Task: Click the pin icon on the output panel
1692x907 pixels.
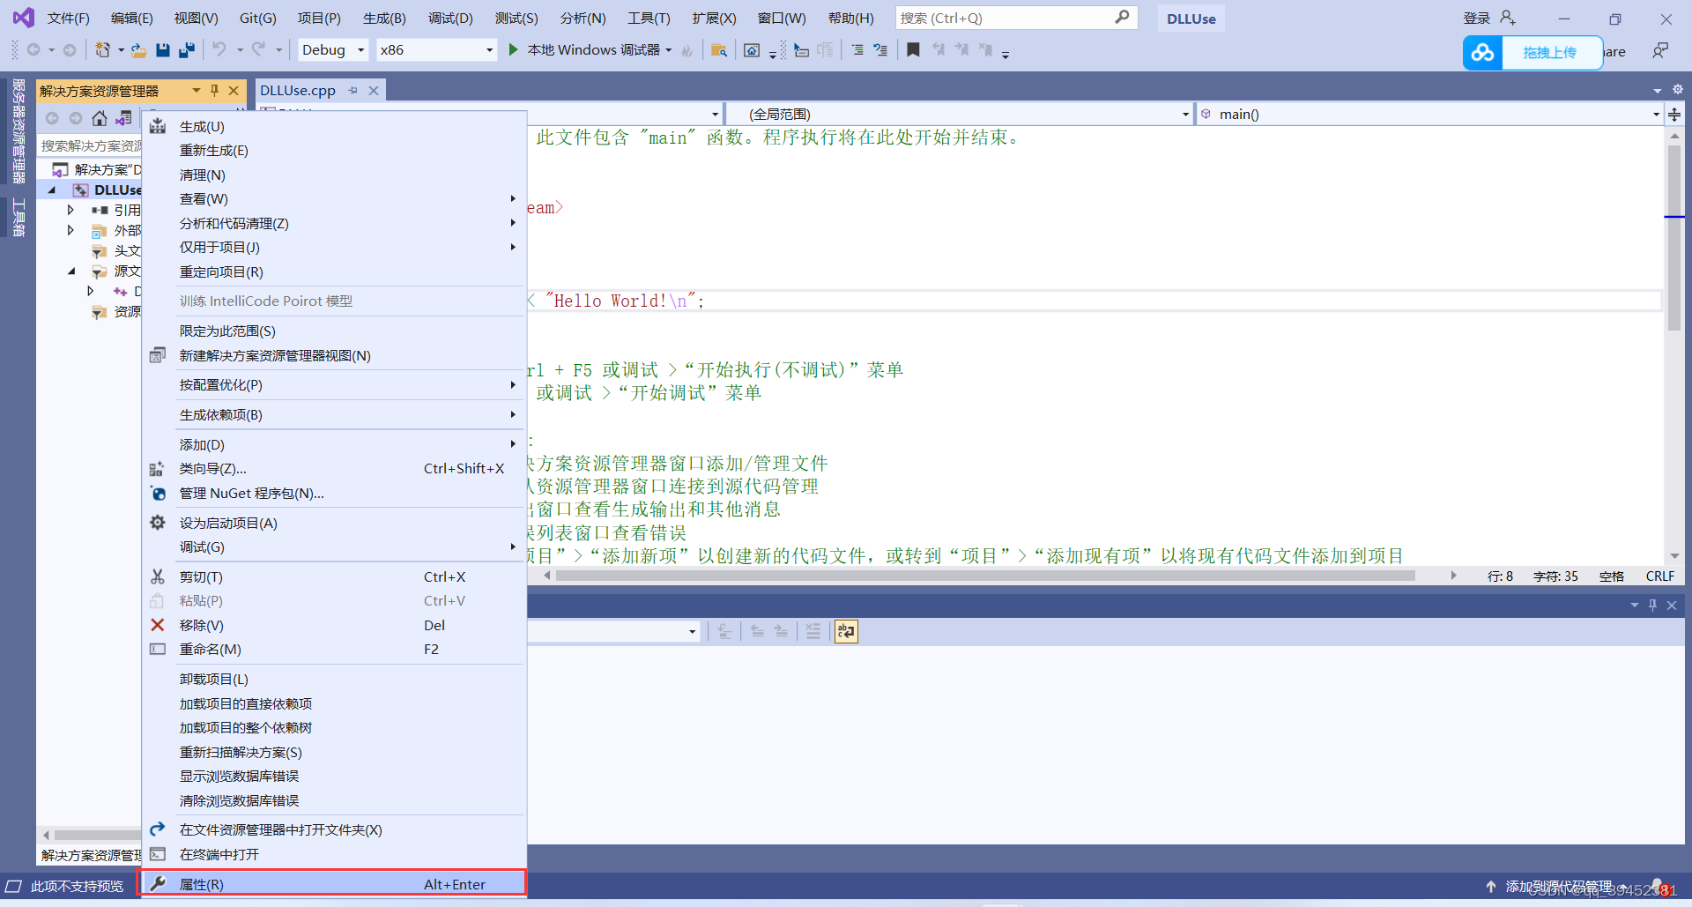Action: pos(1652,605)
